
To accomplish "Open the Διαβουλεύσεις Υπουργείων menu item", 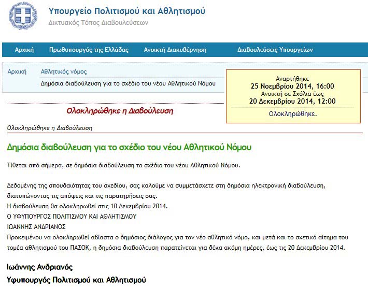I will [x=275, y=50].
